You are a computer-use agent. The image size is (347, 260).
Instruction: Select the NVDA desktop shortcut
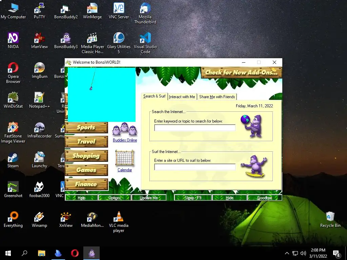[x=13, y=41]
